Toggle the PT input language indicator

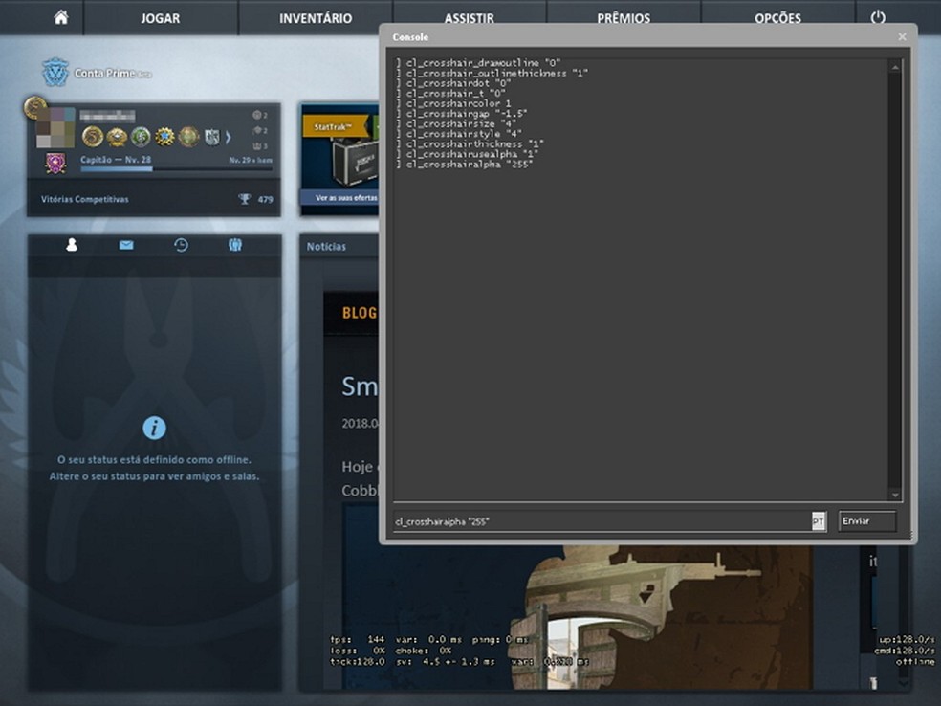click(818, 521)
